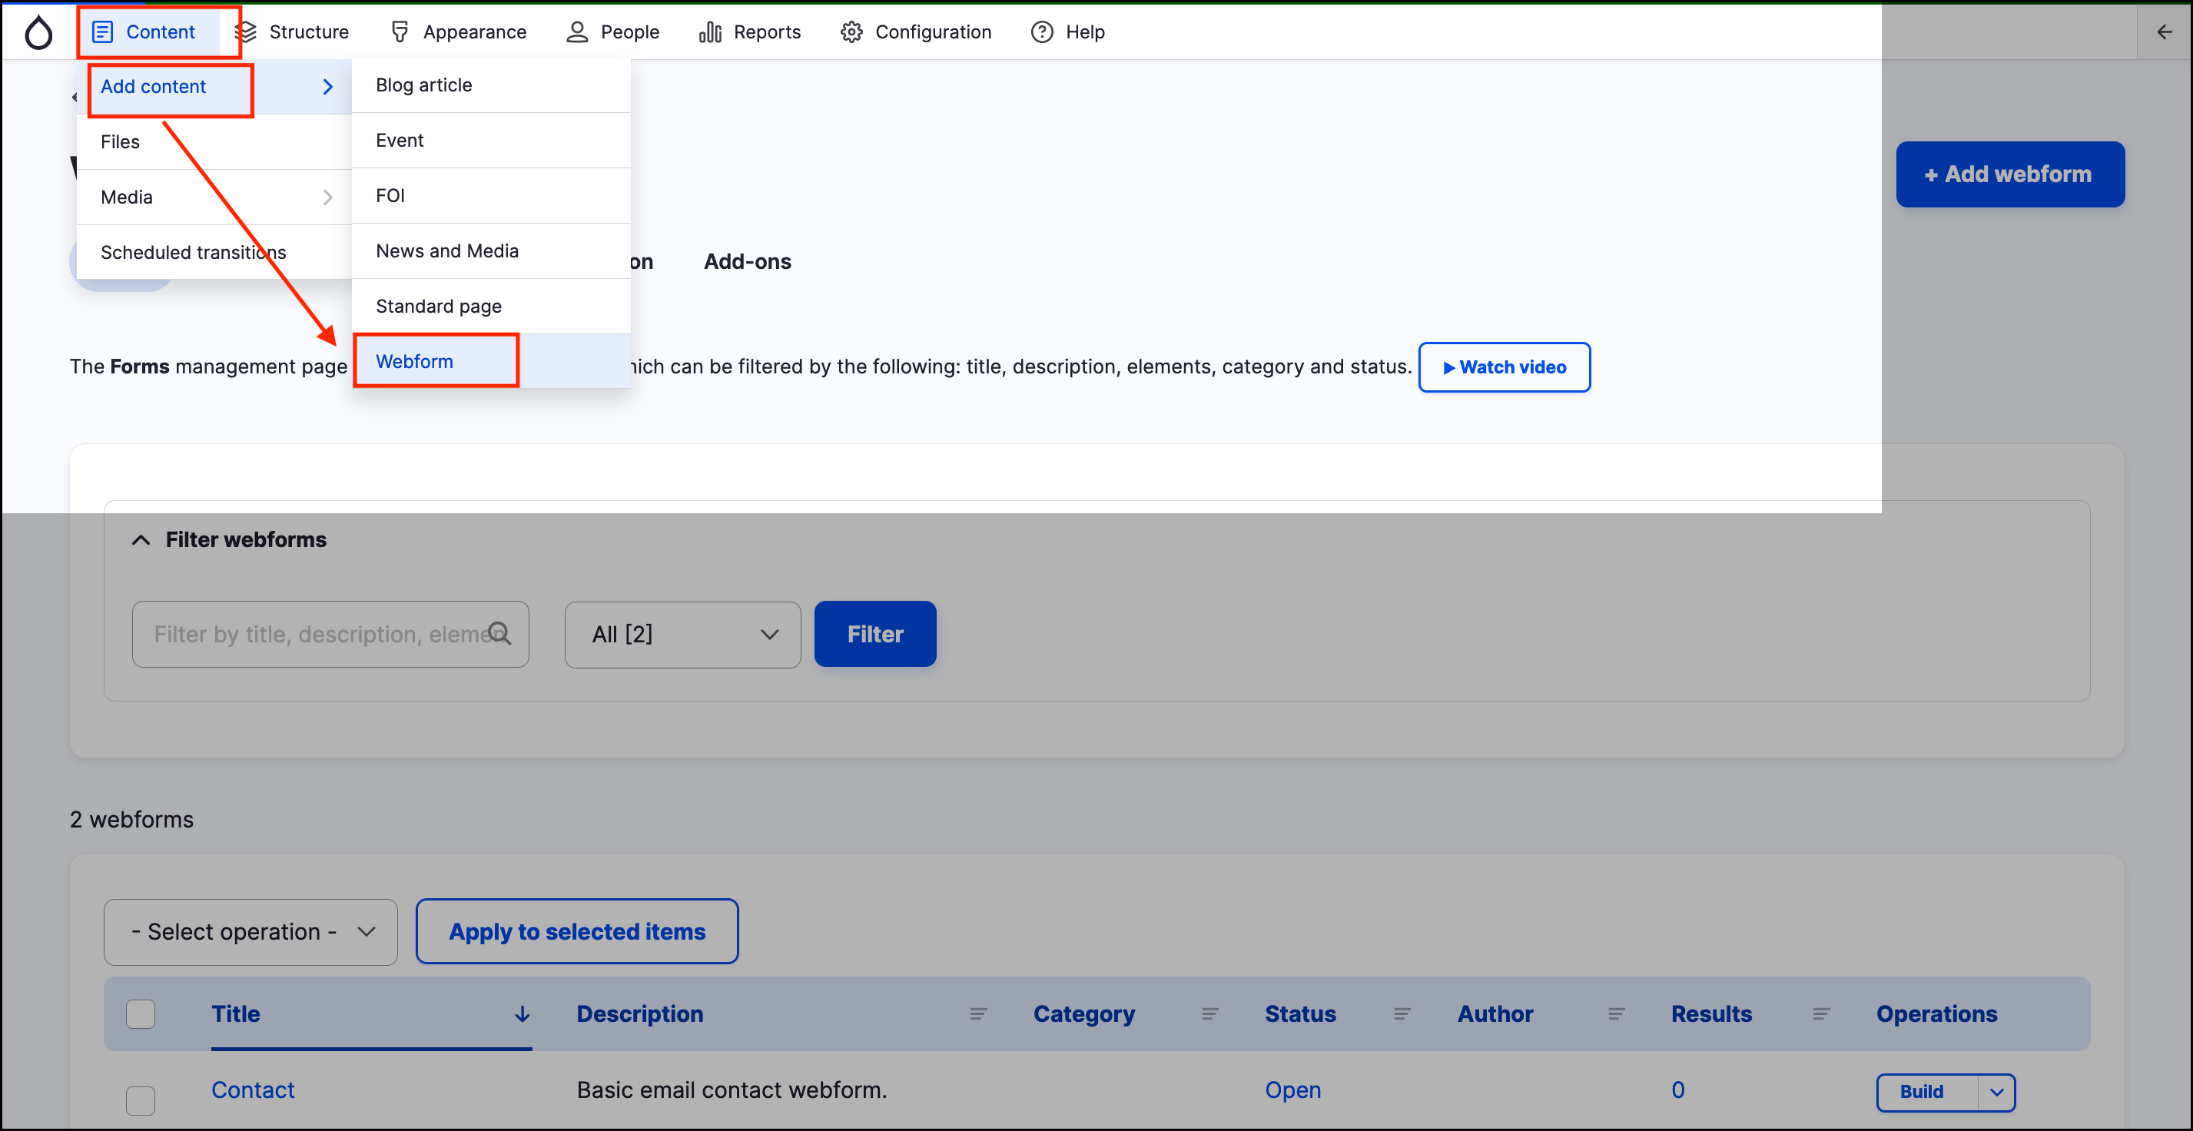Click the filter by title text field
The image size is (2193, 1131).
click(x=315, y=635)
